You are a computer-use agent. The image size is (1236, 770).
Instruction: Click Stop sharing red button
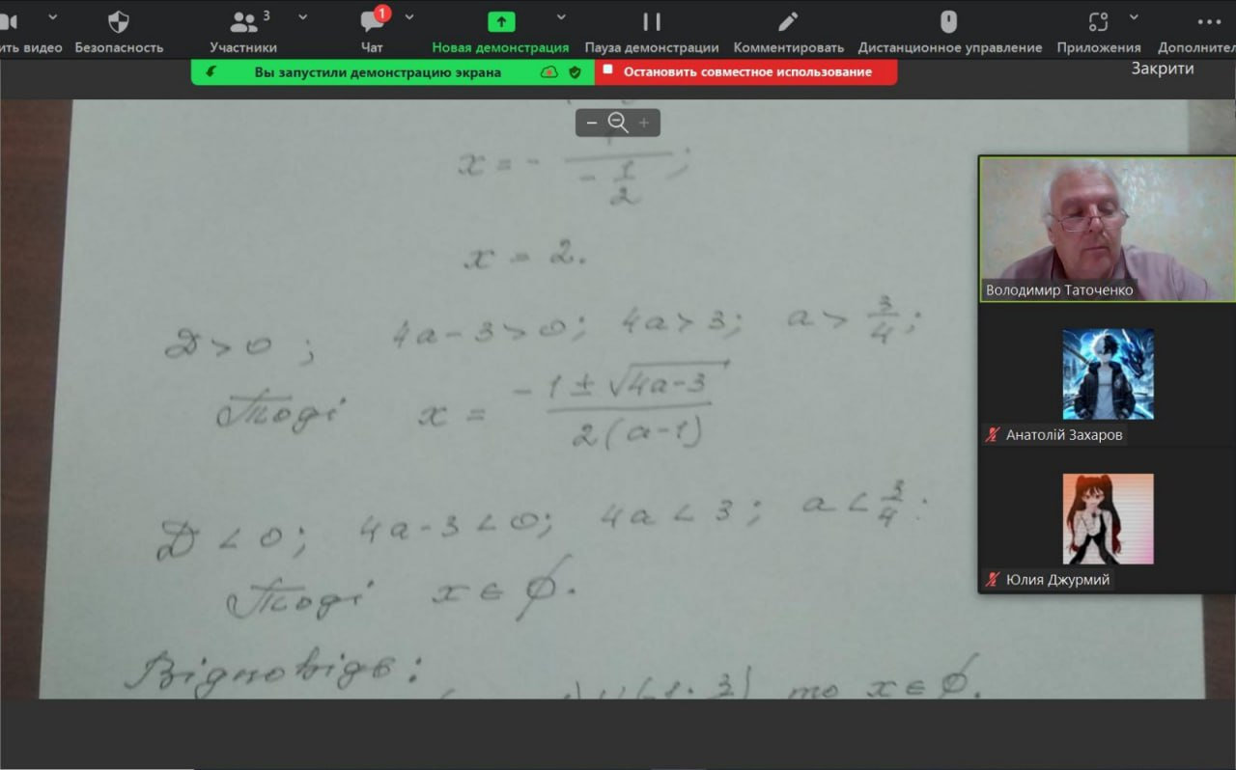pyautogui.click(x=745, y=71)
